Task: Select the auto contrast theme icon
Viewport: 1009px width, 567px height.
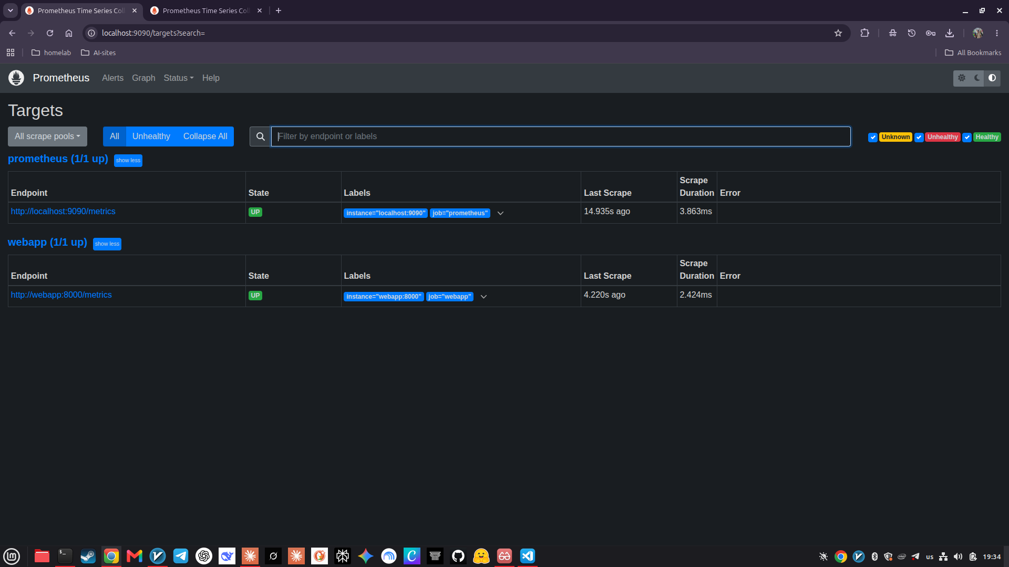Action: coord(992,78)
